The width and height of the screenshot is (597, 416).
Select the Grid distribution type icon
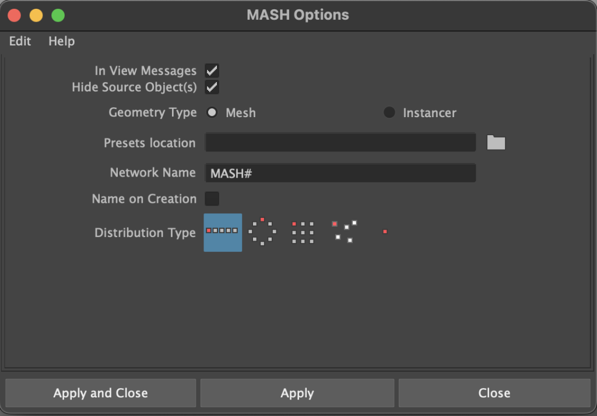(x=303, y=232)
